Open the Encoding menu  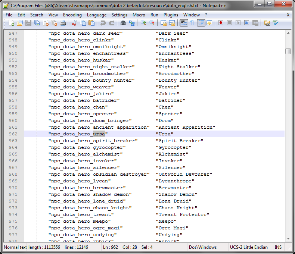pos(72,15)
